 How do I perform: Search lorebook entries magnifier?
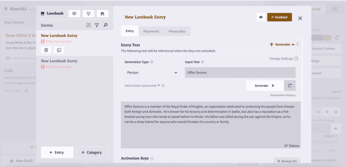coord(105,25)
